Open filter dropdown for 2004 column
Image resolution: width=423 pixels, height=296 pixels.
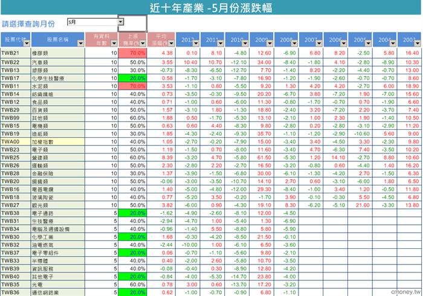(x=393, y=43)
